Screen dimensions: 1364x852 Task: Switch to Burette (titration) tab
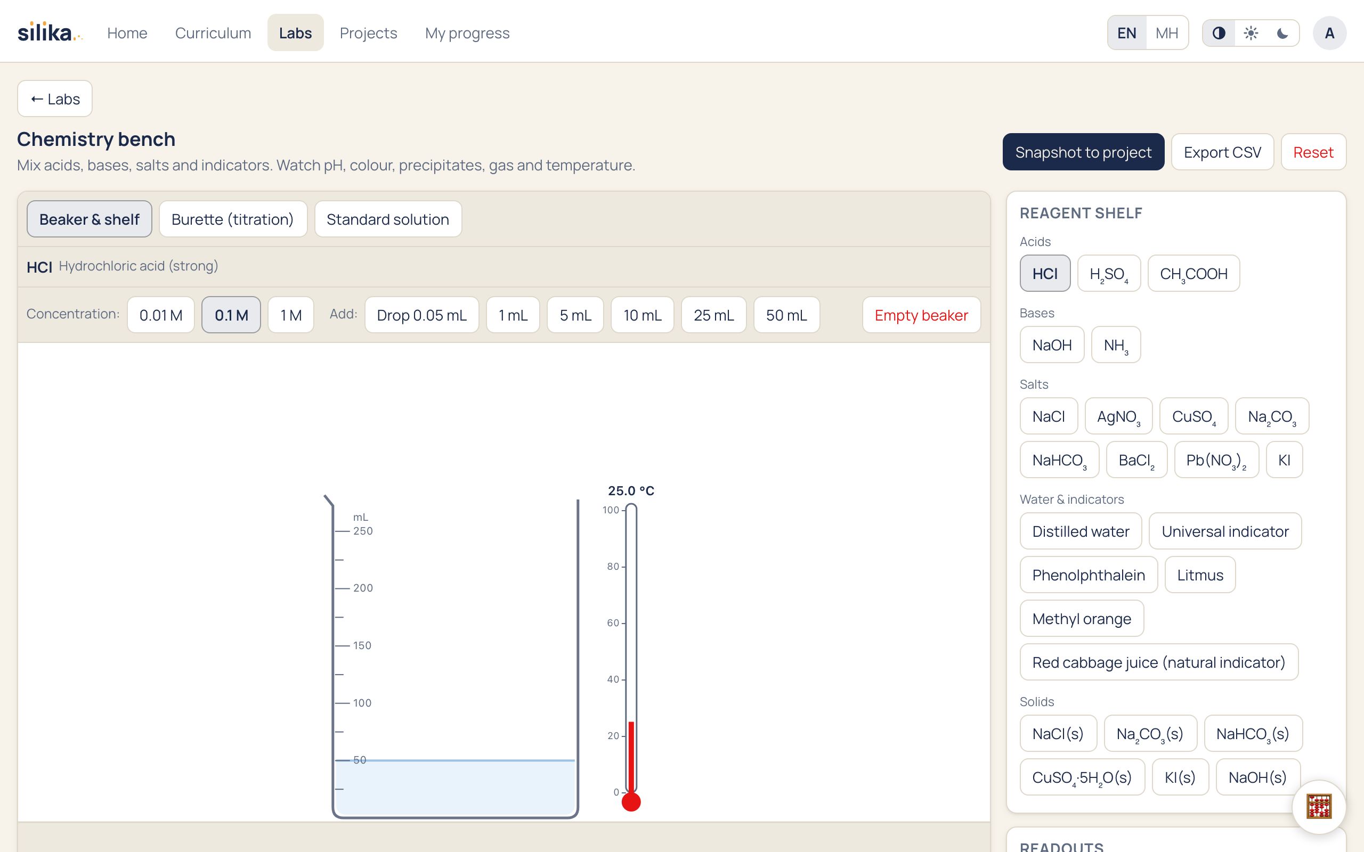click(x=233, y=219)
